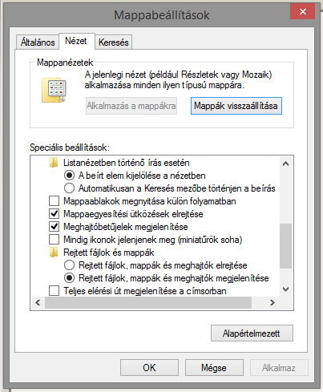
Task: Click the settings list scroll down arrow
Action: point(285,289)
